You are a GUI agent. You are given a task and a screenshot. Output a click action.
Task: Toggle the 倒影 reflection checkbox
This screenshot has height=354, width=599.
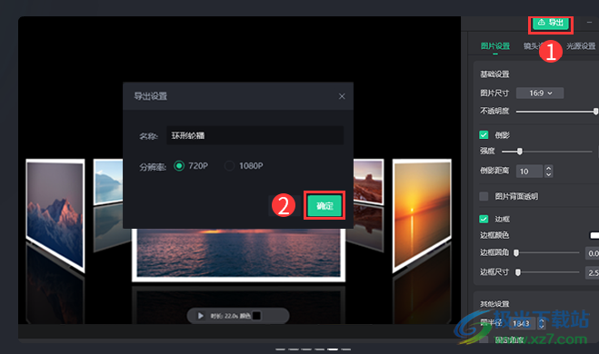tap(484, 135)
